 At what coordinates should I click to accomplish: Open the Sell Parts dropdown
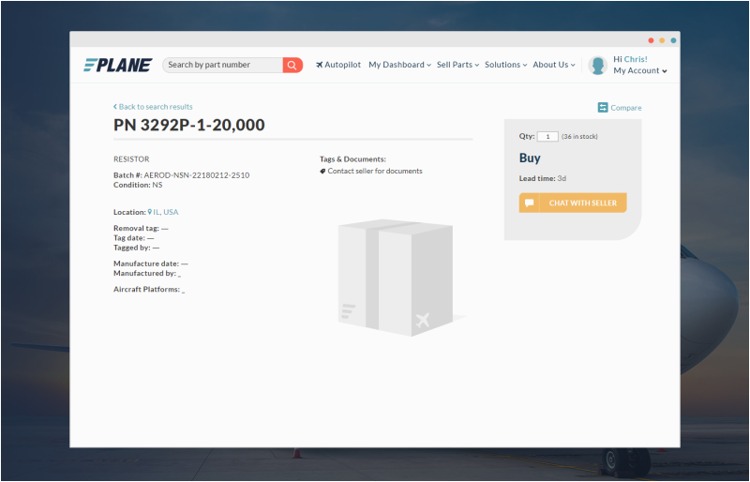click(x=457, y=65)
